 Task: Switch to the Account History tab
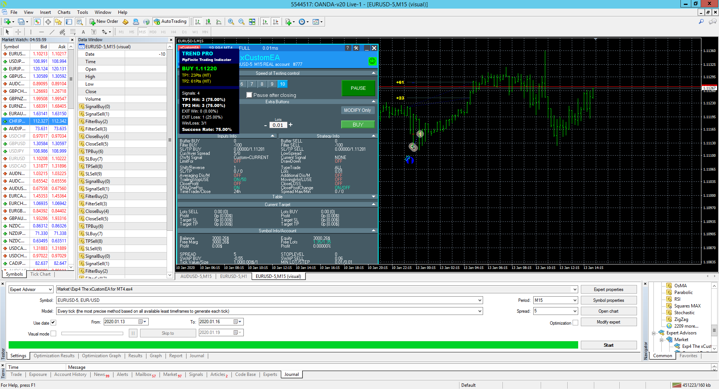(70, 374)
